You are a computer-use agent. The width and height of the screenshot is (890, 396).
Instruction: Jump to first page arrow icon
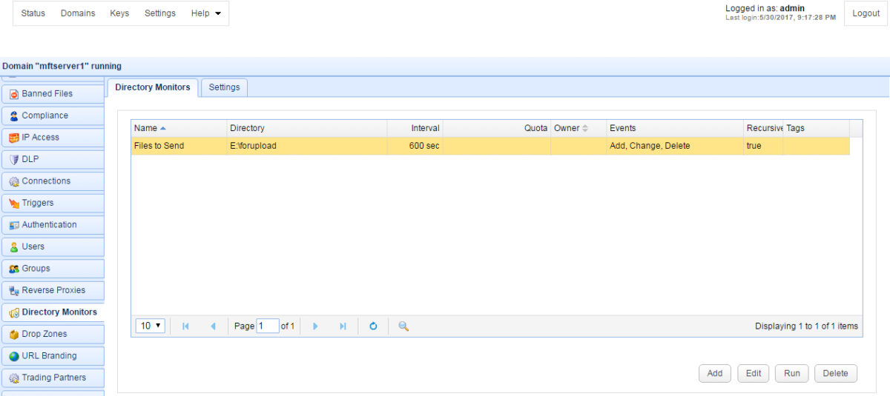(185, 326)
